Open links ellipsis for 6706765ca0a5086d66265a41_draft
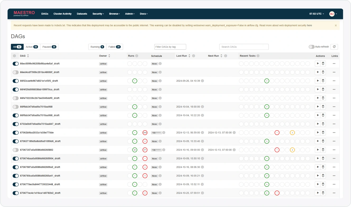Image resolution: width=351 pixels, height=207 pixels. (334, 176)
